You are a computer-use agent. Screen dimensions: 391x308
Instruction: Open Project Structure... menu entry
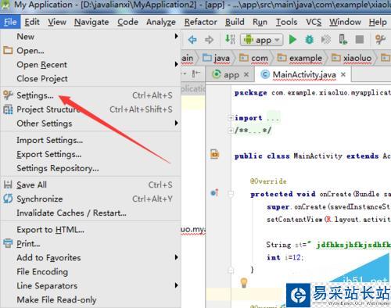pos(91,109)
